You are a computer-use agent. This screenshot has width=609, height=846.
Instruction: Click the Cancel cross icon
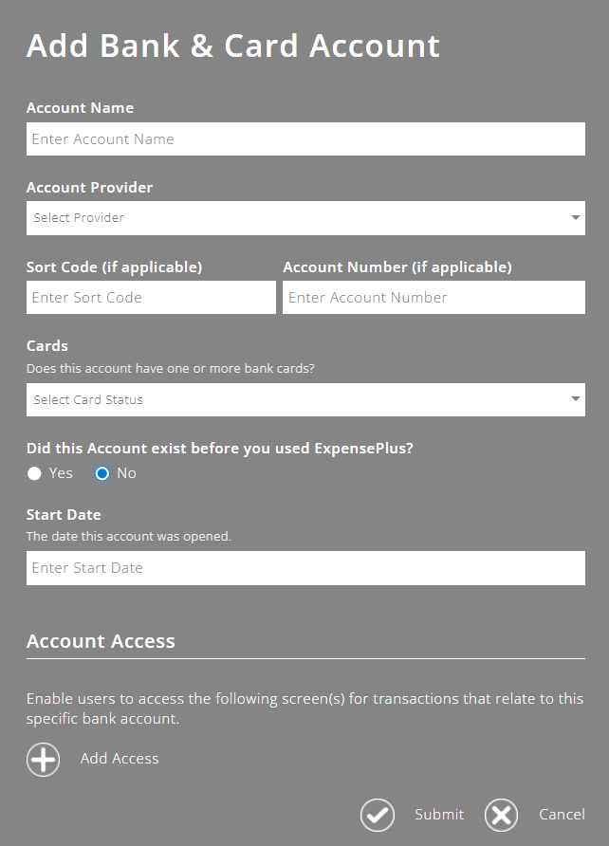click(501, 815)
